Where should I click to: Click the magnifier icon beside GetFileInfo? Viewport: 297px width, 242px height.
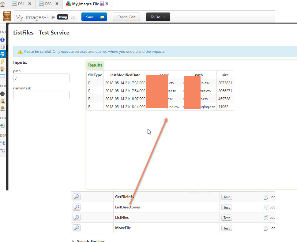coord(76,197)
